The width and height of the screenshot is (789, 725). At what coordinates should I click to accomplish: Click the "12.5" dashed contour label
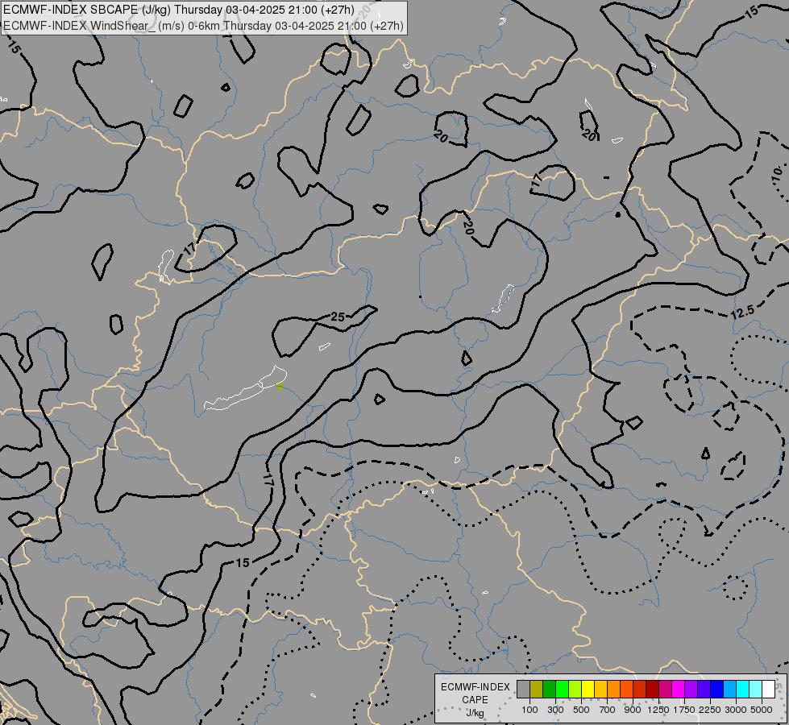pos(743,313)
